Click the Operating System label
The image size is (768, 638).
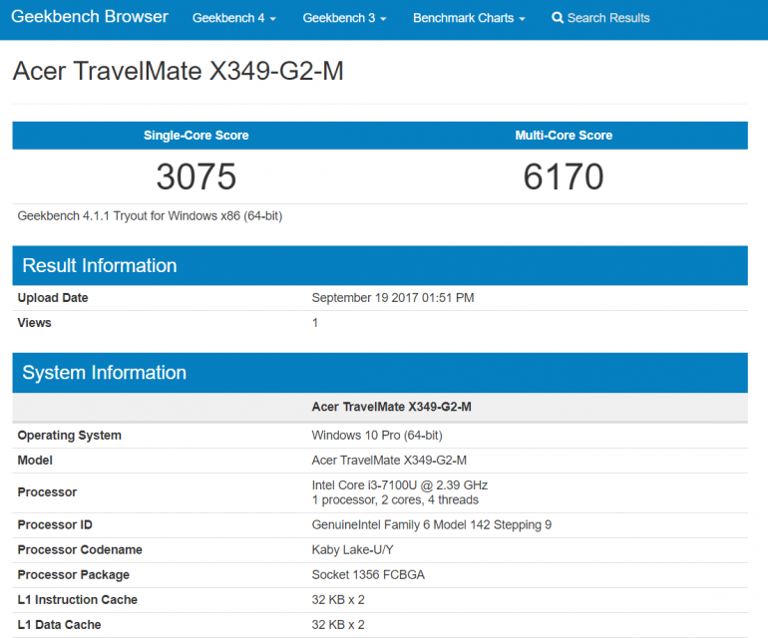click(70, 436)
